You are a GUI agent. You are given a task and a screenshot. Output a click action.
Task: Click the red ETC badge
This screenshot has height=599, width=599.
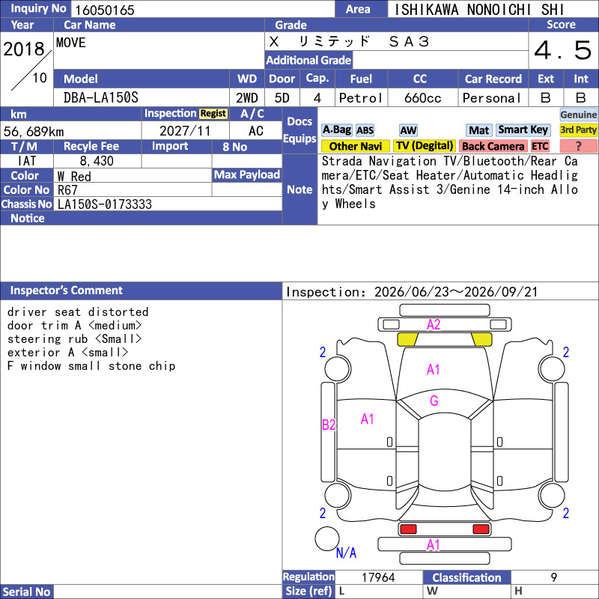(540, 146)
